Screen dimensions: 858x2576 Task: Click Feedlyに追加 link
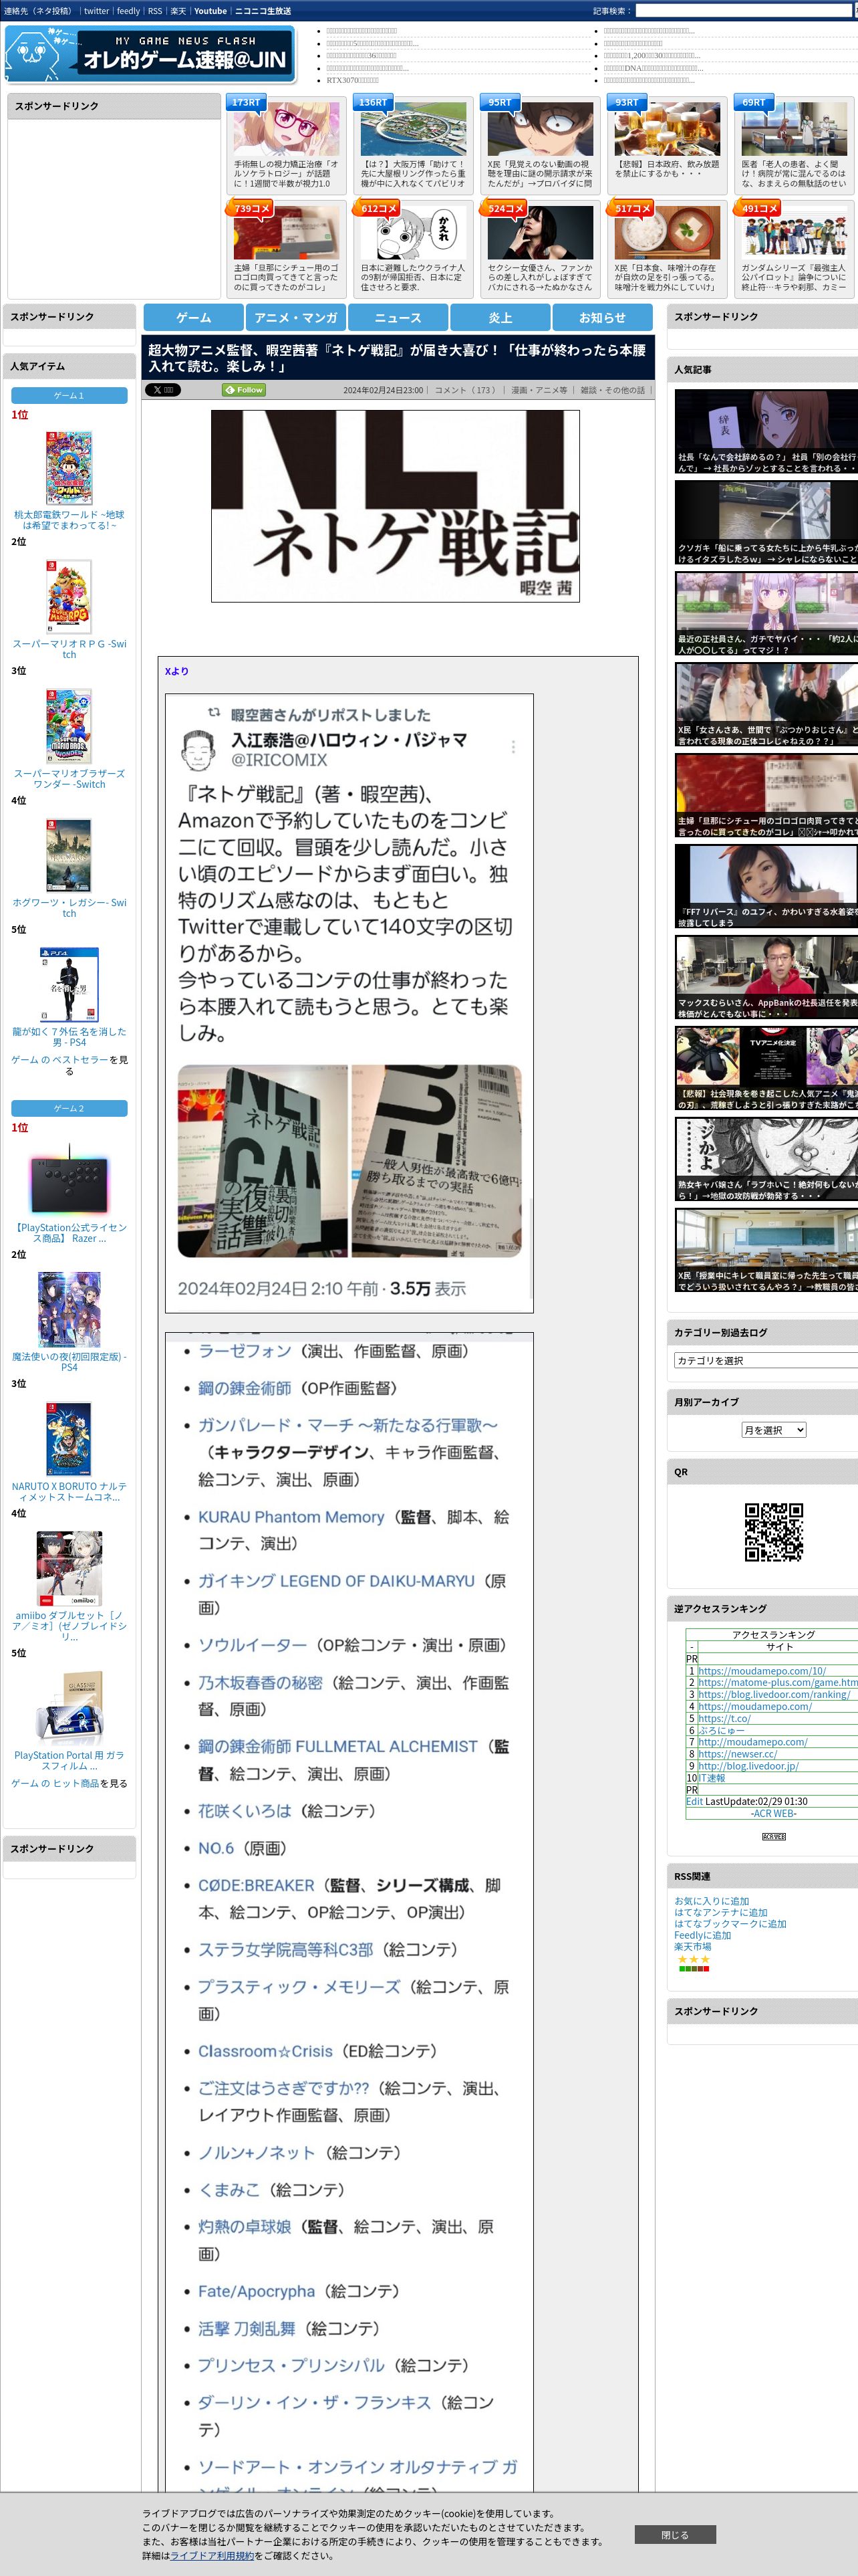pyautogui.click(x=702, y=1935)
